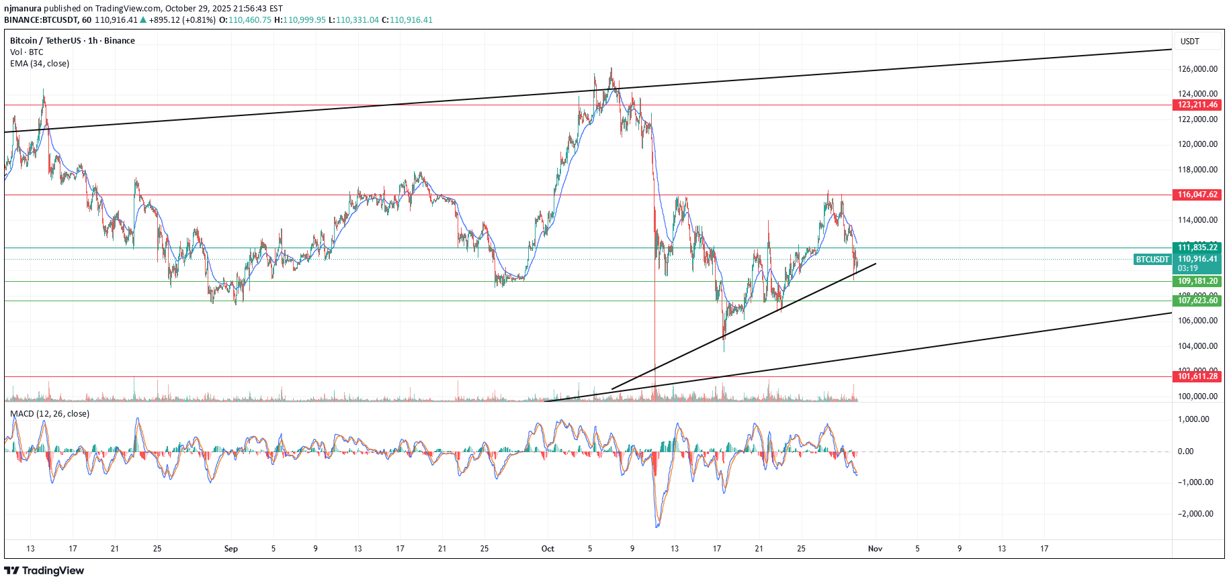Click the MACD 0.00 axis label
This screenshot has width=1229, height=583.
pos(1185,452)
